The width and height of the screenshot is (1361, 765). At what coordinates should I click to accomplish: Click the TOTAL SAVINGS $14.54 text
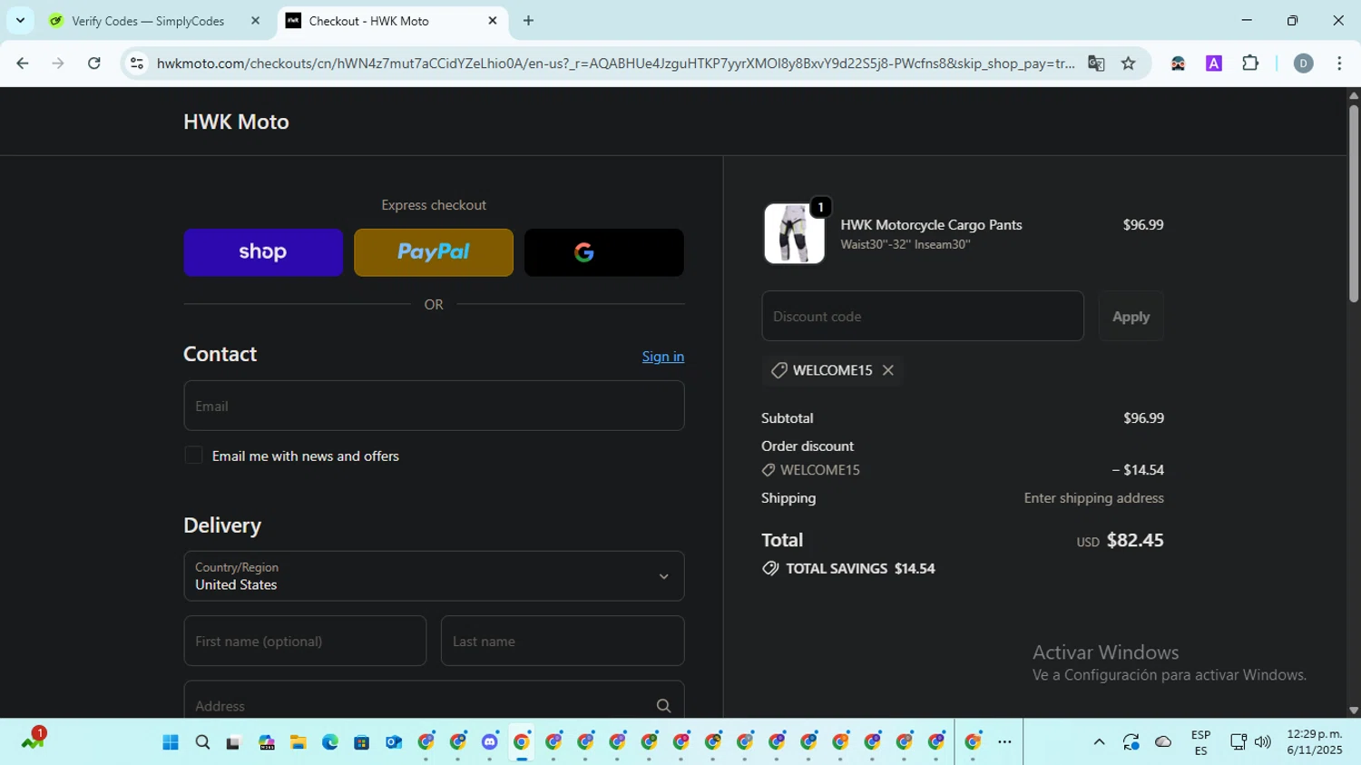(x=860, y=569)
